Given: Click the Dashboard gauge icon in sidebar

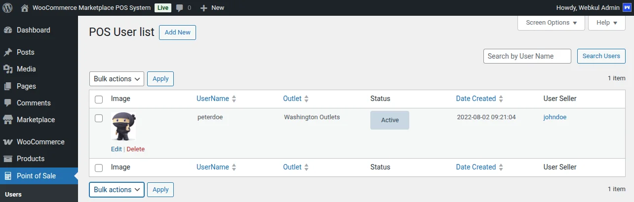Looking at the screenshot, I should pos(8,30).
